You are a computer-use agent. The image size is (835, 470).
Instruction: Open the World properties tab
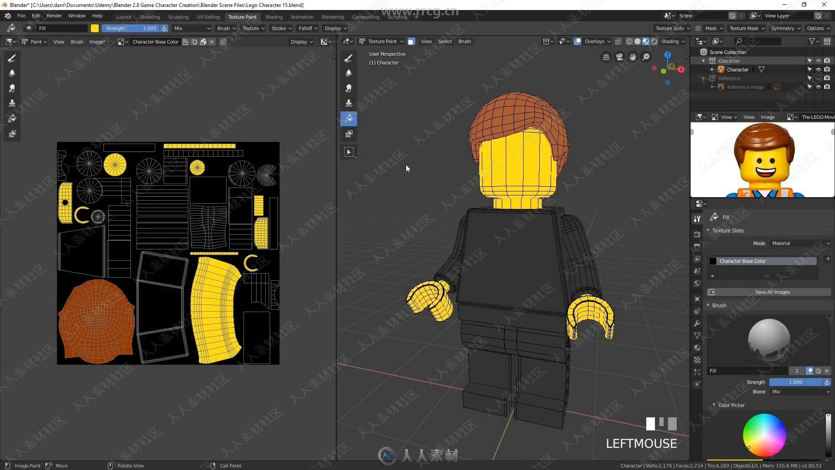click(x=697, y=283)
